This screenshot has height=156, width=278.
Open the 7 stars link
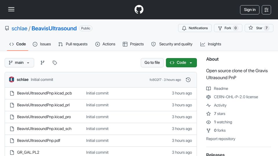point(220,114)
